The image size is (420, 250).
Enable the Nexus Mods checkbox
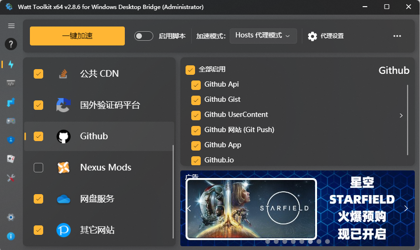(x=38, y=168)
